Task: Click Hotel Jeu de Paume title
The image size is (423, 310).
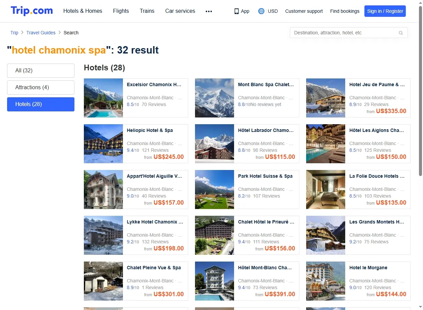Action: point(377,84)
